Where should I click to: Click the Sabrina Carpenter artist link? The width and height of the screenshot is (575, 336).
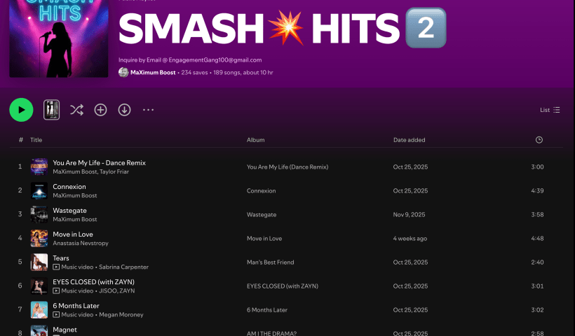126,267
